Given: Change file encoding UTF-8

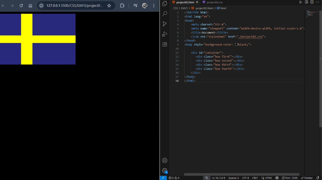Looking at the screenshot, I should click(246, 178).
